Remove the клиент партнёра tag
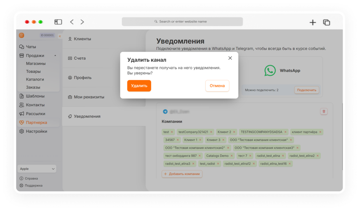Image resolution: width=359 pixels, height=210 pixels. [320, 132]
